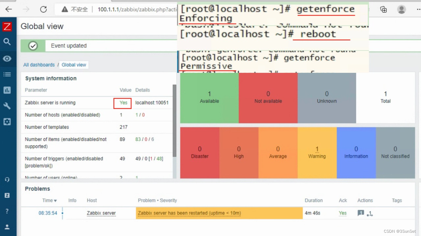The image size is (421, 236).
Task: Click the Zabbix Z logo at top left
Action: [7, 27]
